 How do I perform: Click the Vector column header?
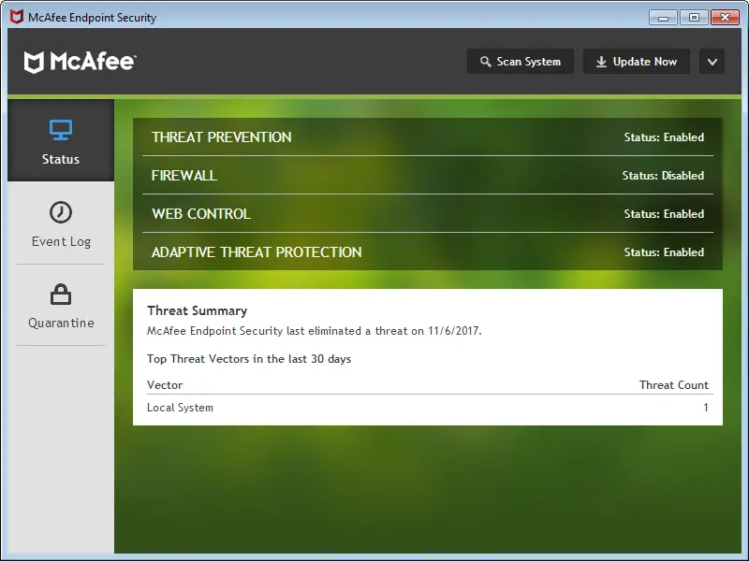coord(165,385)
